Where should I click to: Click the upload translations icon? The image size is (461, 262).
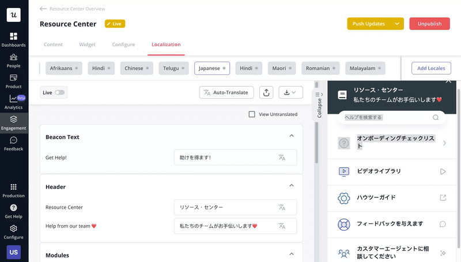pos(266,92)
